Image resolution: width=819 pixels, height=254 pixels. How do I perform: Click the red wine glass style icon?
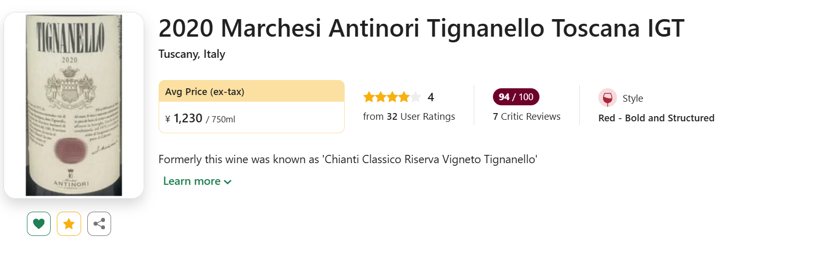click(608, 98)
